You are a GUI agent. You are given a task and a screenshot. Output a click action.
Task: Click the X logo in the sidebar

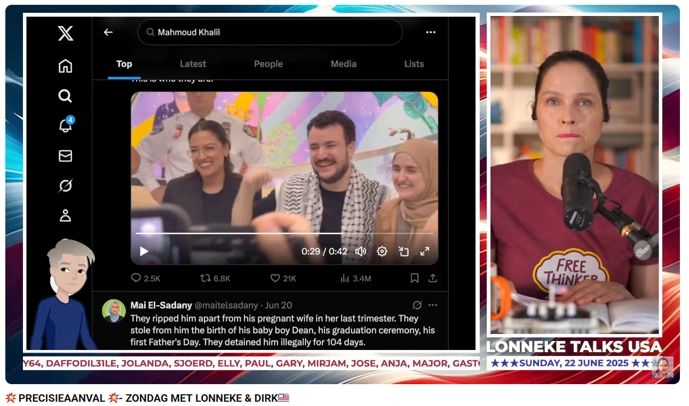(x=65, y=34)
